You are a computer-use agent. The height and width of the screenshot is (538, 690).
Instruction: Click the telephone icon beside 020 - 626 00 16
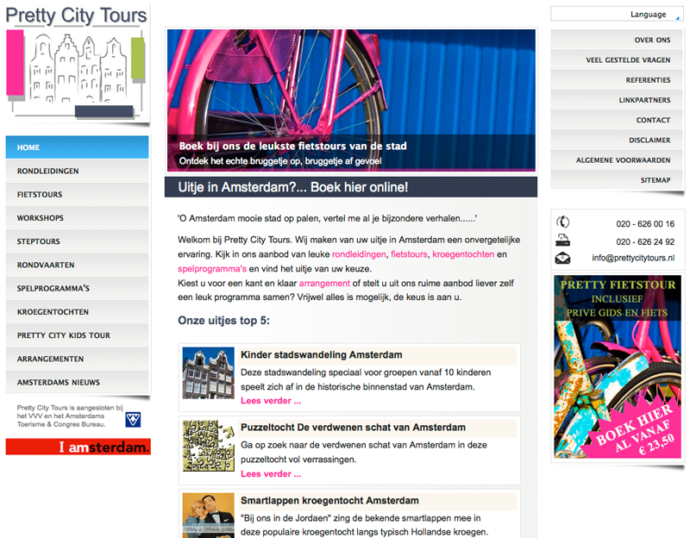click(x=562, y=222)
